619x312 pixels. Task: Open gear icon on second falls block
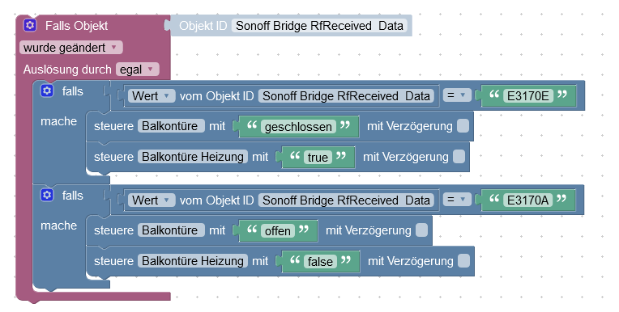tap(47, 195)
